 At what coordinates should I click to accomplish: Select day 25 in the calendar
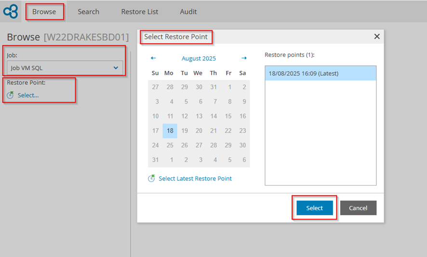(170, 145)
